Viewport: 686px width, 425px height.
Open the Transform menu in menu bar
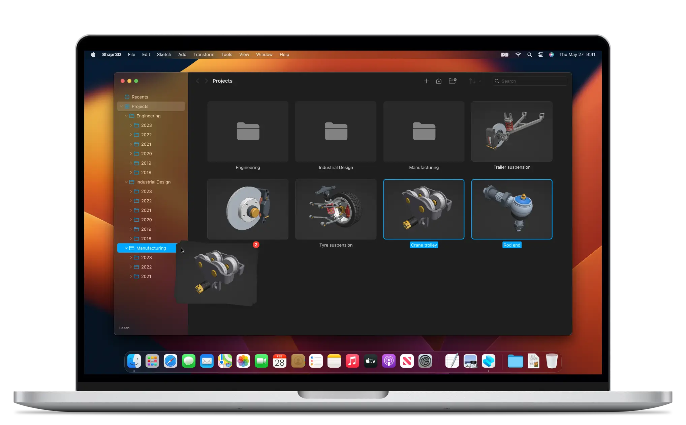[x=204, y=55]
